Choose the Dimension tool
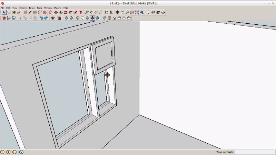The width and height of the screenshot is (276, 155). point(91,12)
